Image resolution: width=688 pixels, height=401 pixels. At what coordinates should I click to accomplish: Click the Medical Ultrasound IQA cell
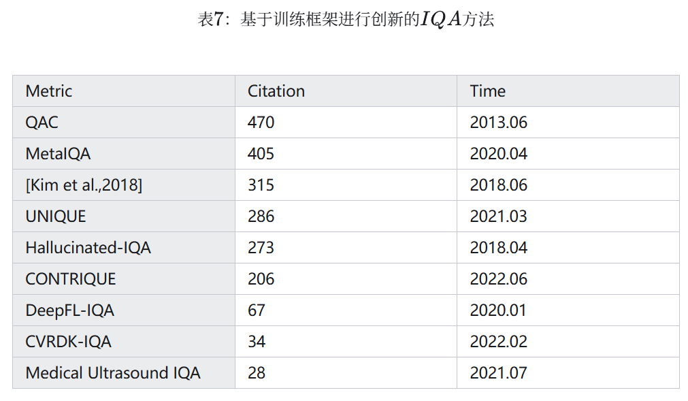[x=113, y=373]
